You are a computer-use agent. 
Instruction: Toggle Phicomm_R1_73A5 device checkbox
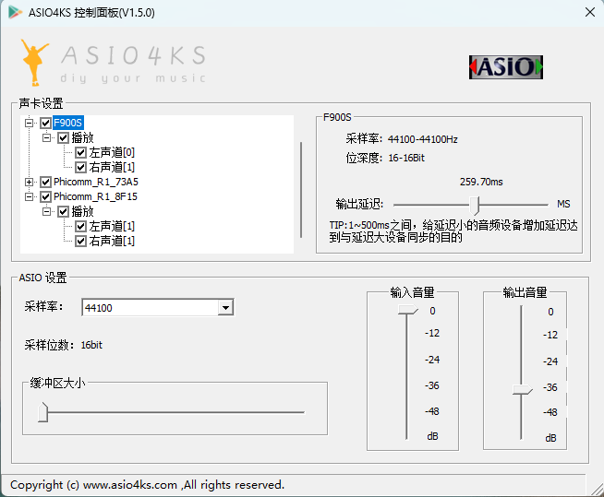point(46,182)
